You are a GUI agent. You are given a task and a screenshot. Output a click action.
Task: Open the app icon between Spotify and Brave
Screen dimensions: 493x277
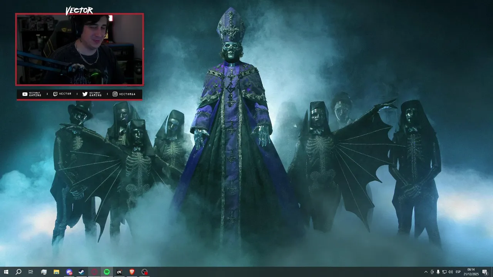point(119,272)
